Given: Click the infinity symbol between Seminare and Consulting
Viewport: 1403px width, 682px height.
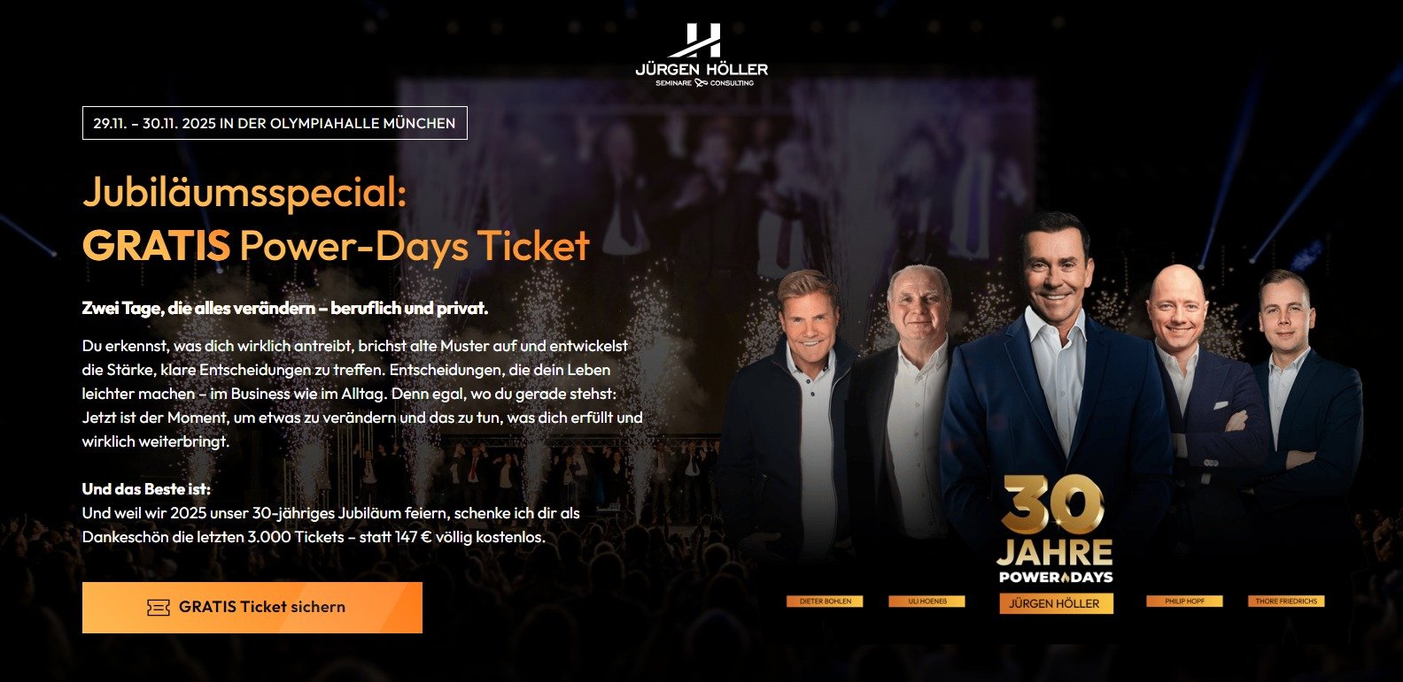Looking at the screenshot, I should click(701, 83).
